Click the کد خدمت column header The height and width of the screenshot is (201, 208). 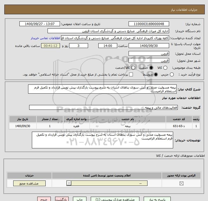click(179, 119)
